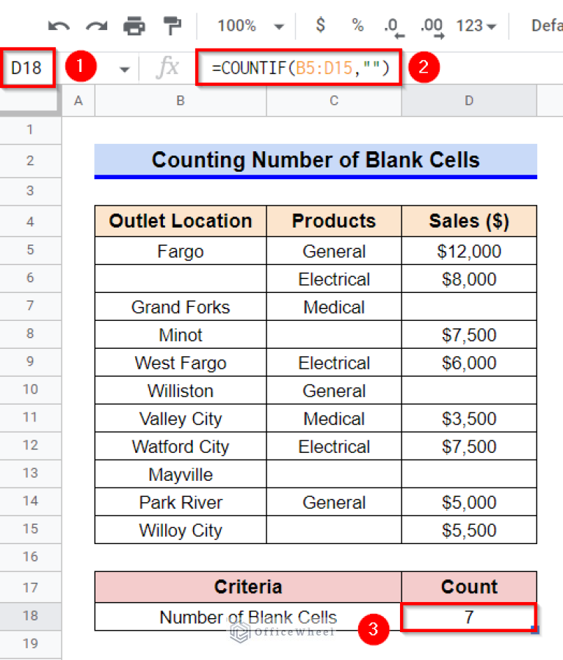Image resolution: width=563 pixels, height=660 pixels.
Task: Increase decimal places icon
Action: [432, 25]
